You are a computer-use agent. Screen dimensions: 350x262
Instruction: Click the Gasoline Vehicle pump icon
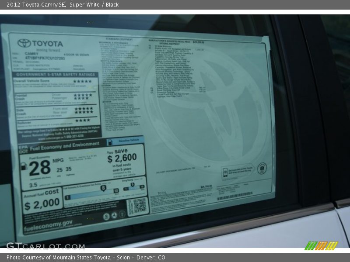coord(110,142)
